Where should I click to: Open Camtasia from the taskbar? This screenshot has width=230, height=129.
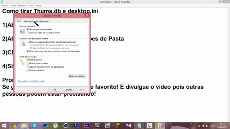tap(149, 126)
